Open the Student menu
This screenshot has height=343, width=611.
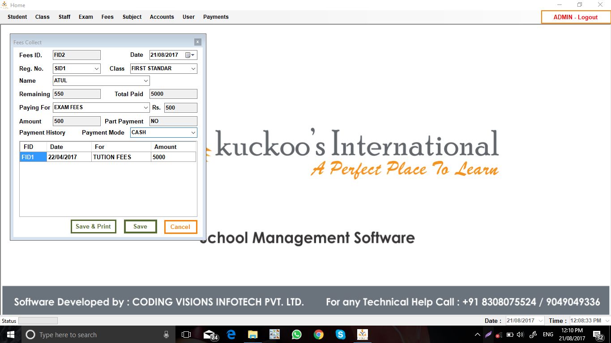(x=17, y=17)
